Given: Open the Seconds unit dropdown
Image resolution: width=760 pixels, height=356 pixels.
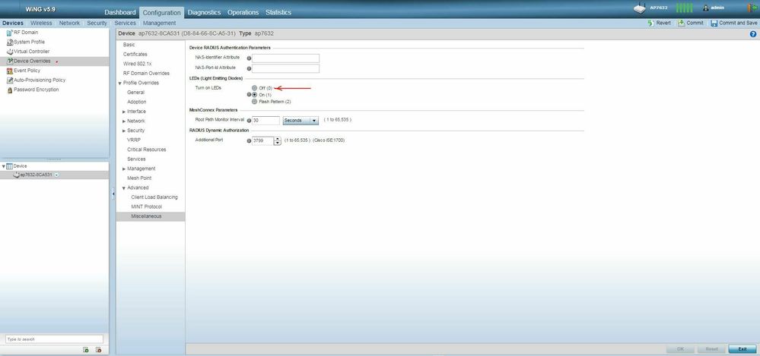Looking at the screenshot, I should 301,121.
